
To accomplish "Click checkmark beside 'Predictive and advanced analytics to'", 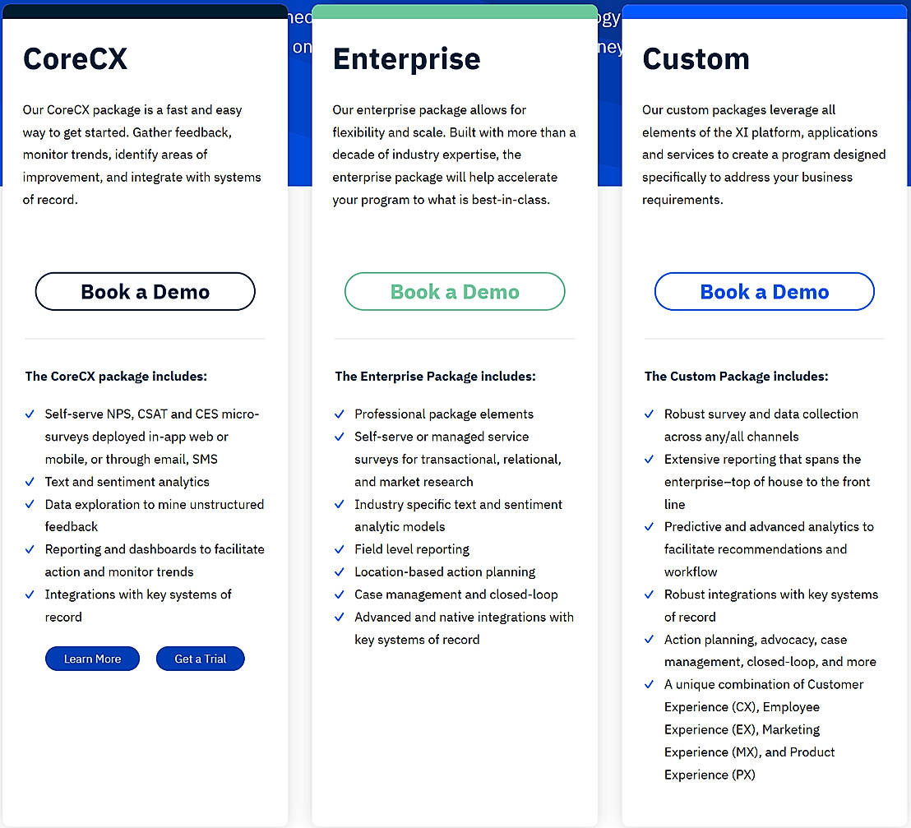I will pos(649,527).
